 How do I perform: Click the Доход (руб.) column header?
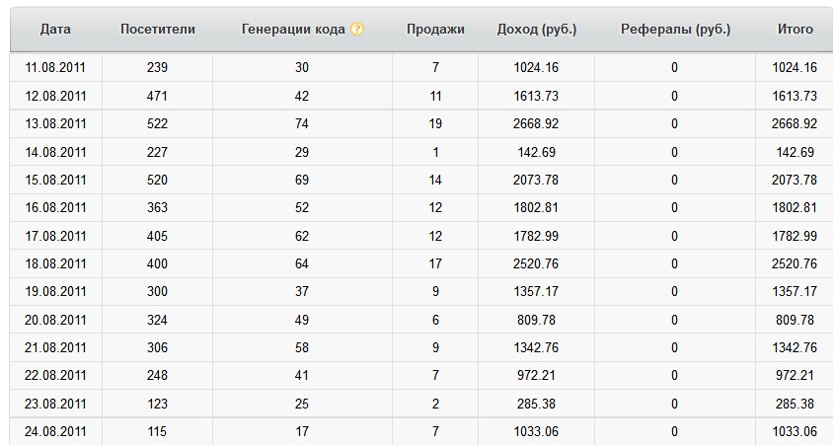point(537,30)
